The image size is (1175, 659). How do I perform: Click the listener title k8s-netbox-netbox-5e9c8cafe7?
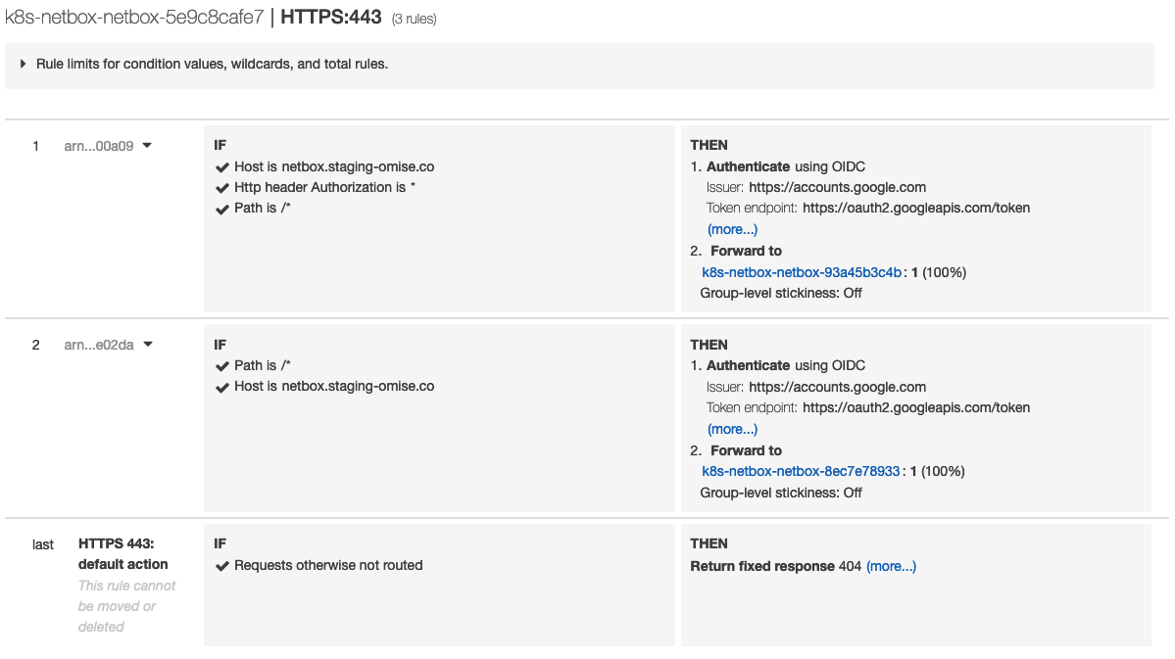tap(134, 18)
